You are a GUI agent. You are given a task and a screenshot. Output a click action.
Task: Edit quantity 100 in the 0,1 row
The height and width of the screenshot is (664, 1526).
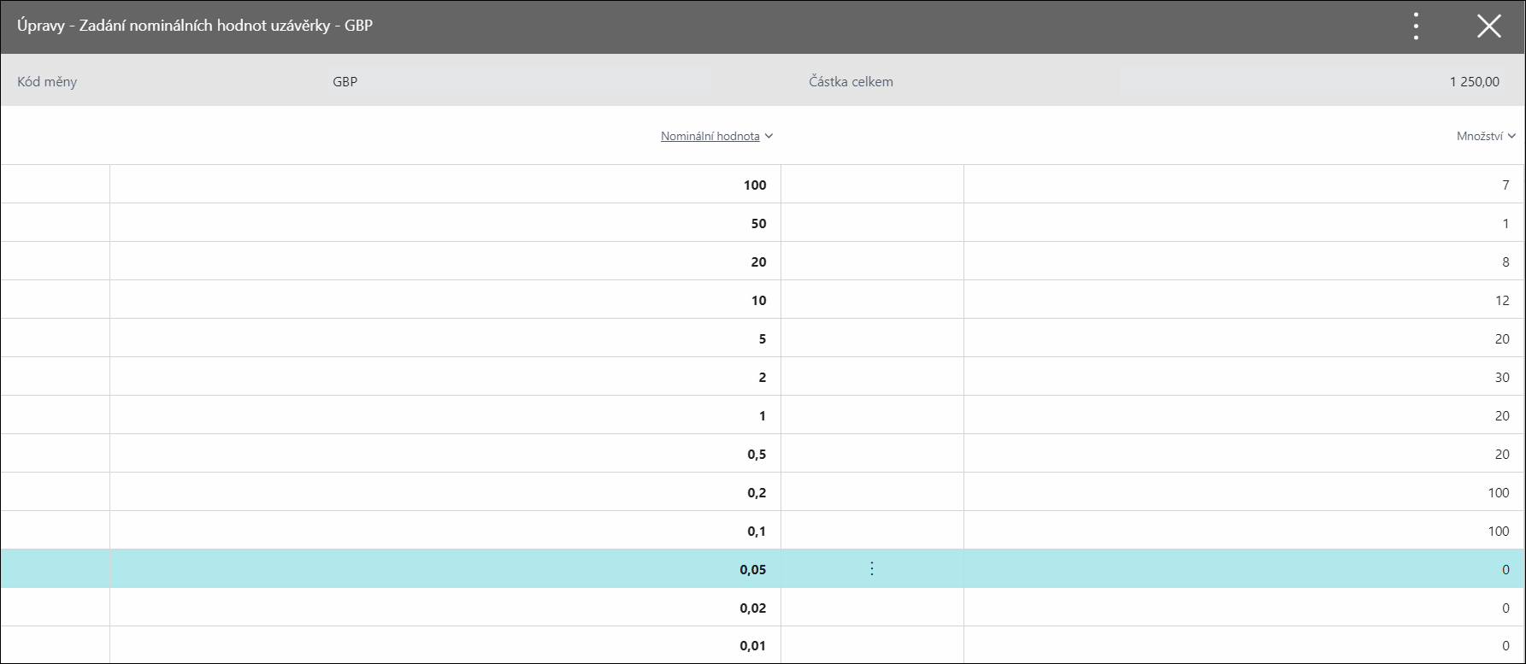click(1244, 531)
